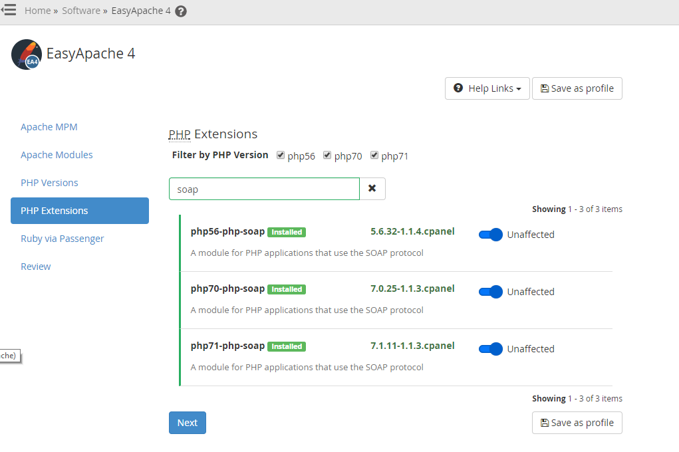This screenshot has width=679, height=452.
Task: Click the bottom Save as profile button
Action: 577,423
